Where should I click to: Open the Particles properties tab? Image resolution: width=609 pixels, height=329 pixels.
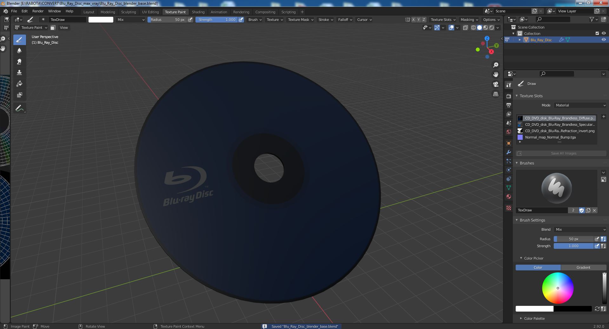pyautogui.click(x=509, y=161)
